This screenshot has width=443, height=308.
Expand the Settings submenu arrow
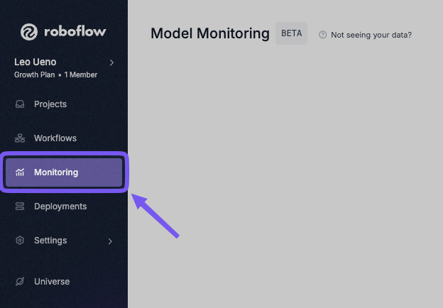(x=110, y=241)
